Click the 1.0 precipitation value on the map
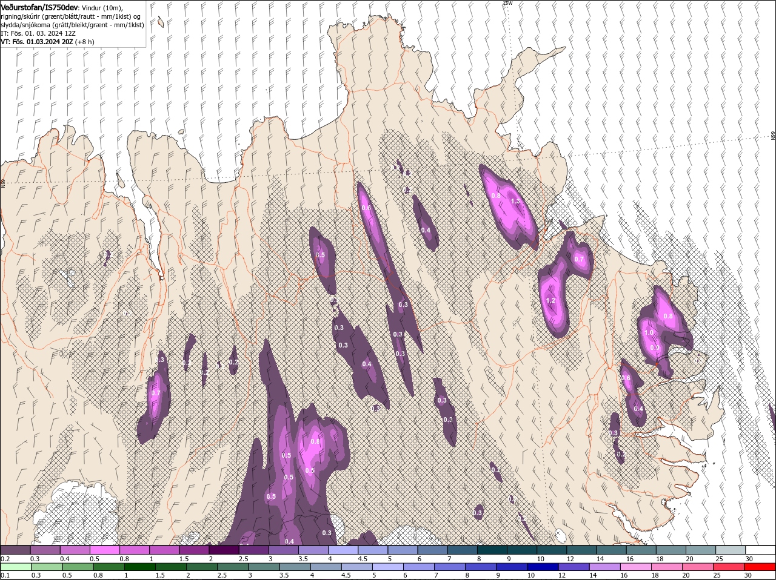The width and height of the screenshot is (776, 580). (x=649, y=332)
